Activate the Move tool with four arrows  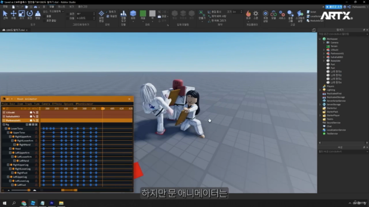[13, 15]
